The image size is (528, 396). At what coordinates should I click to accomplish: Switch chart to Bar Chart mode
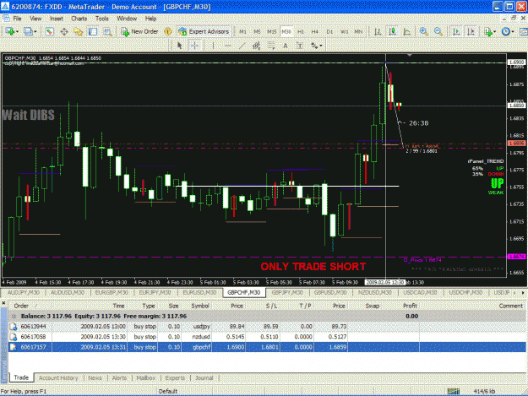click(x=378, y=31)
